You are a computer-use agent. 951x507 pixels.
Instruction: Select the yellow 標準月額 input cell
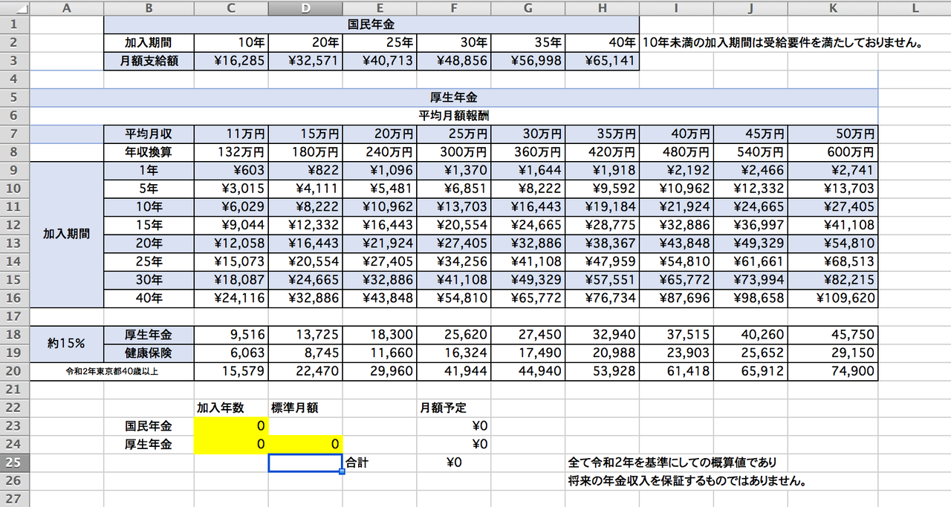point(305,444)
